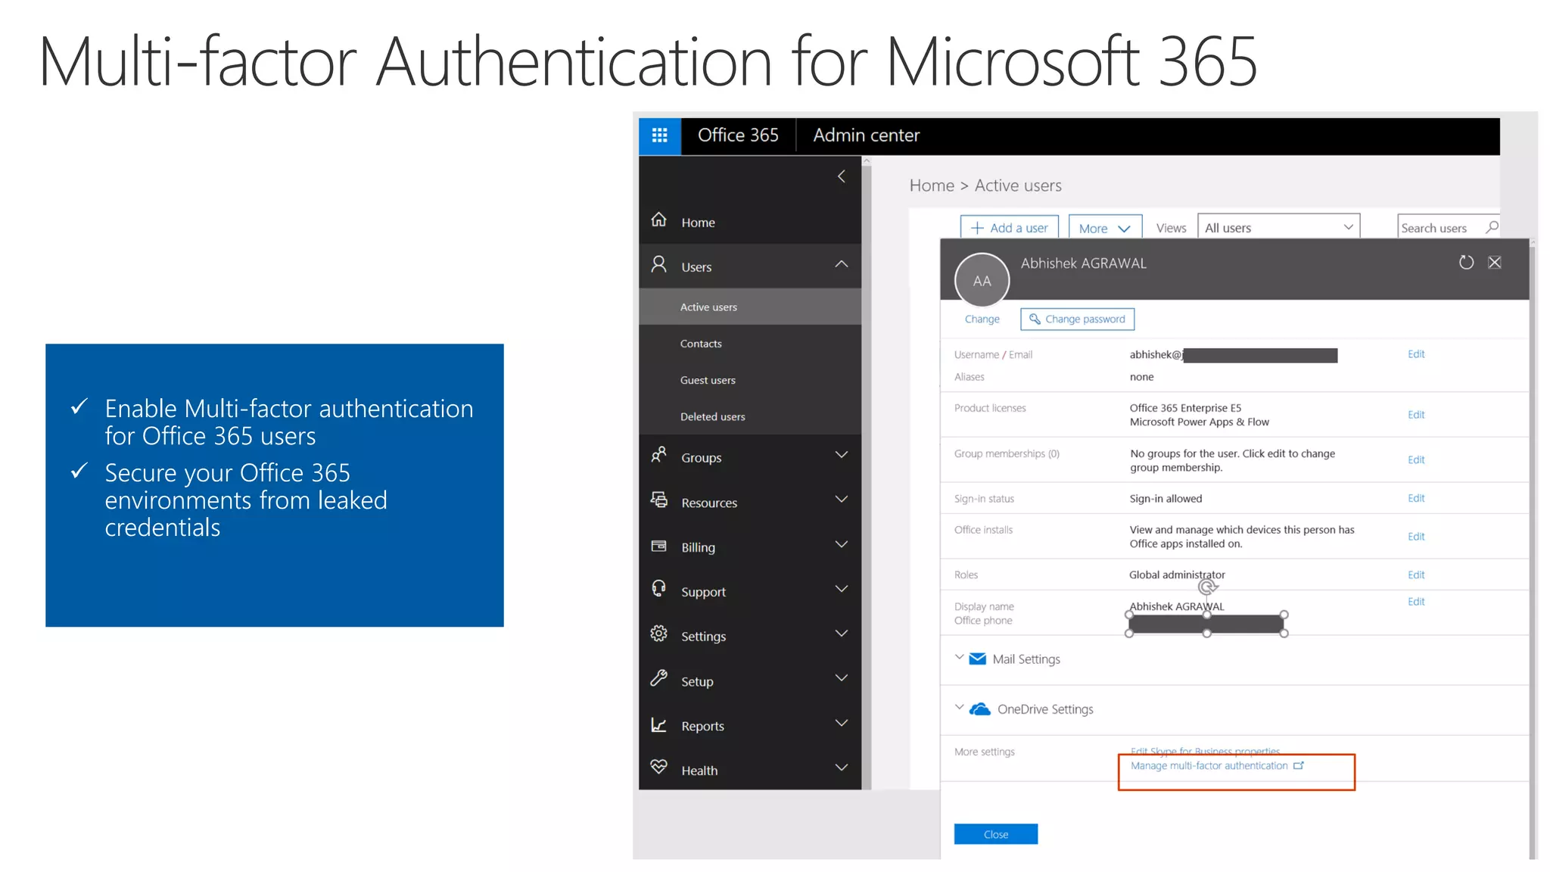1550x872 pixels.
Task: Expand the Settings section chevron
Action: [841, 634]
